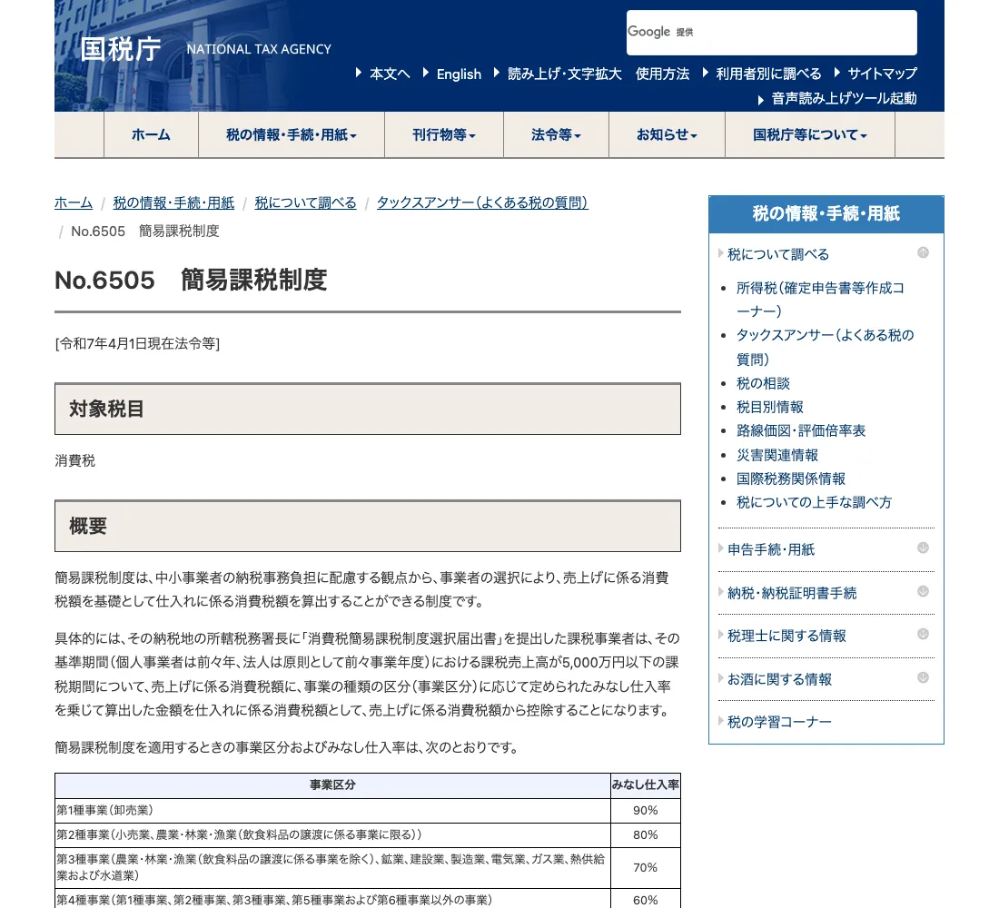Start 音声読み上げツール起動
The width and height of the screenshot is (999, 908).
point(844,99)
